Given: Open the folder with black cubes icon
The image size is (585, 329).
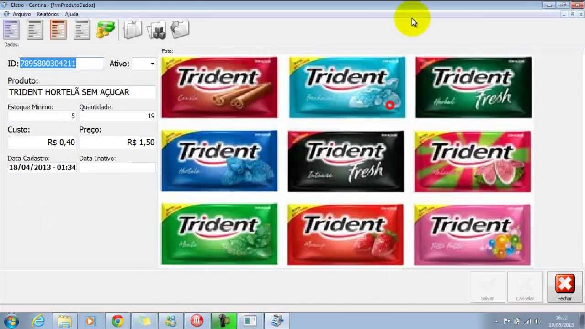Looking at the screenshot, I should tap(156, 30).
